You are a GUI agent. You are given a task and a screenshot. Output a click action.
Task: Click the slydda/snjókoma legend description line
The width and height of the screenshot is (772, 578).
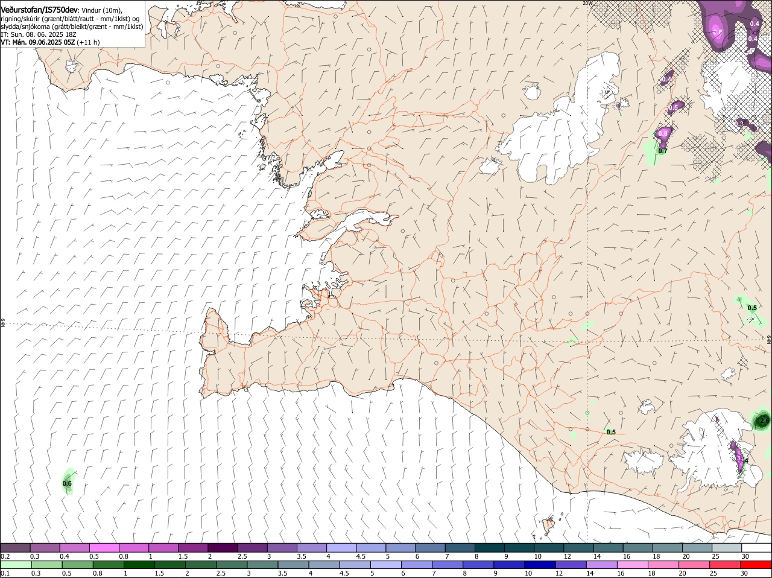[72, 27]
